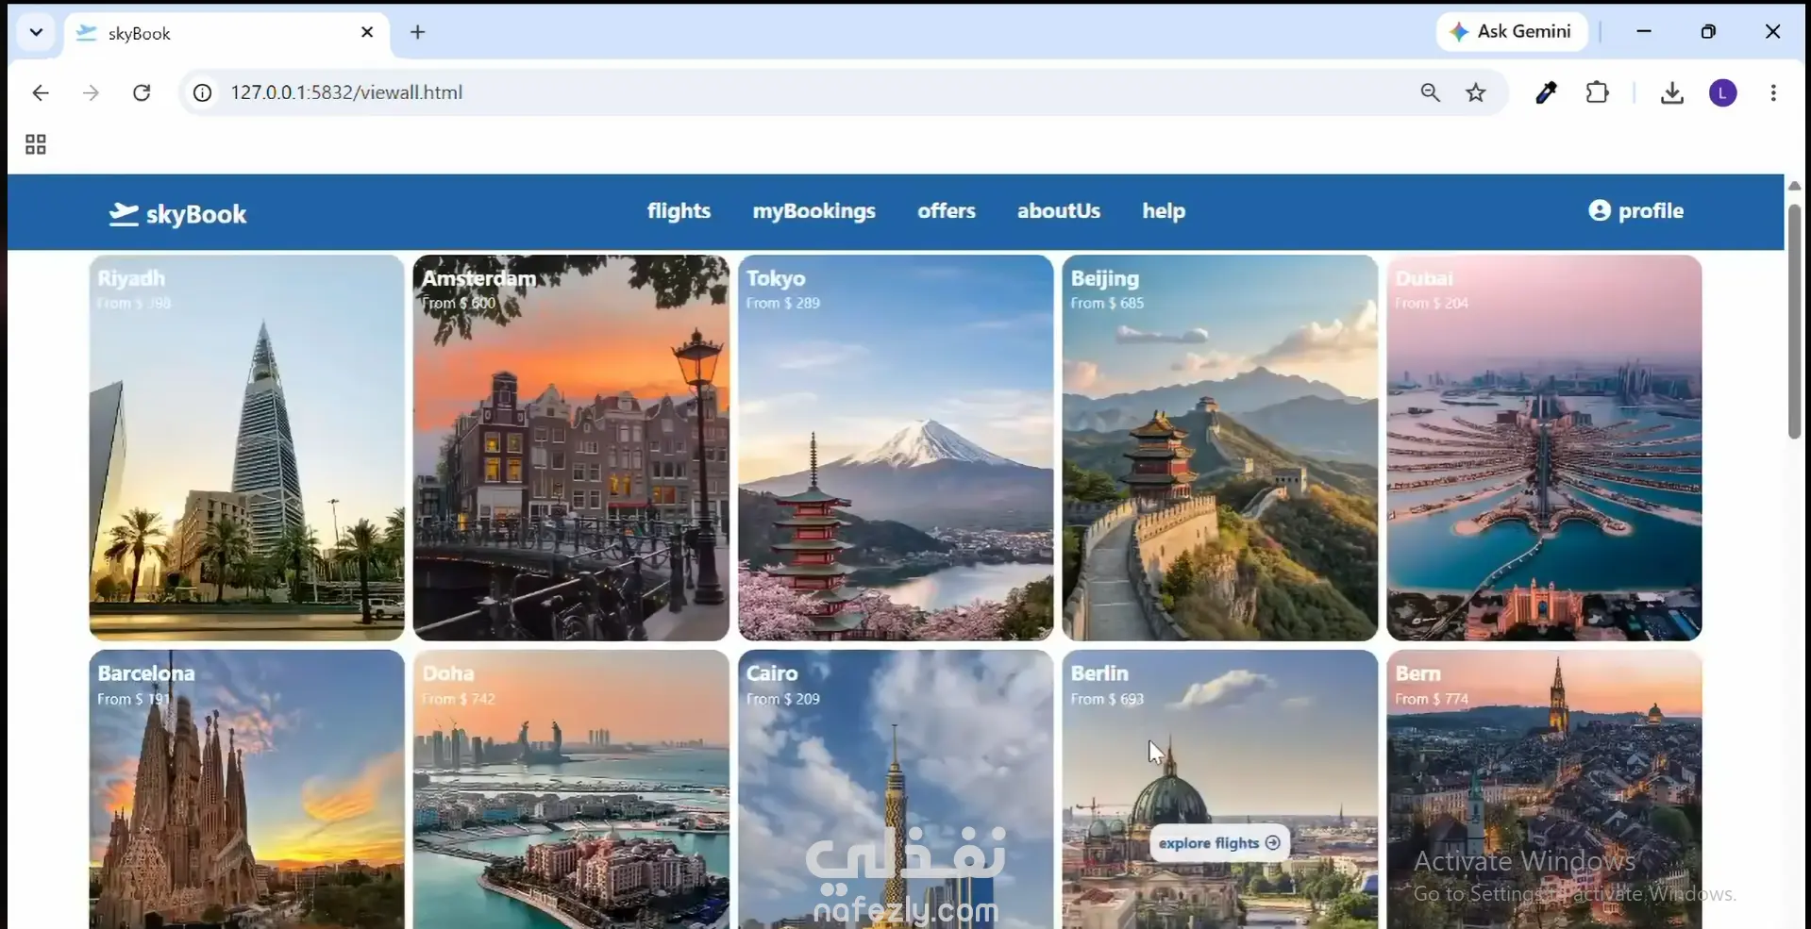1811x929 pixels.
Task: Open the myBookings menu item
Action: tap(813, 211)
